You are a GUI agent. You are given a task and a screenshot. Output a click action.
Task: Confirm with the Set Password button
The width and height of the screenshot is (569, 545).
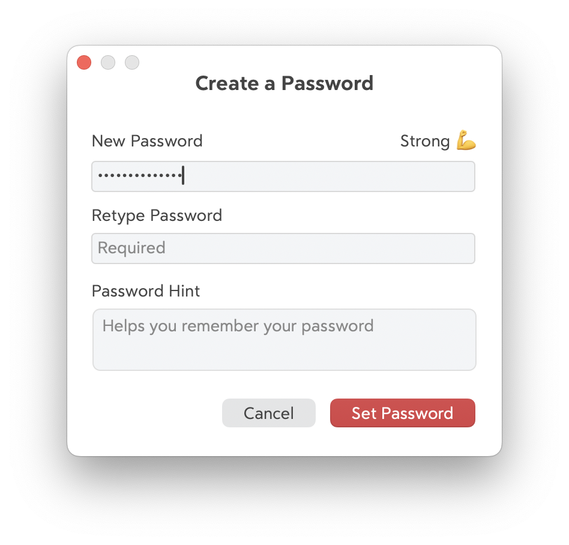pos(402,413)
